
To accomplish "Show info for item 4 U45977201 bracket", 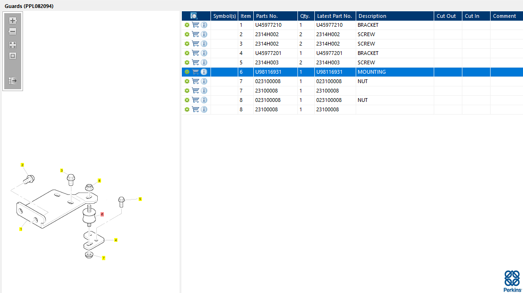I will (204, 53).
